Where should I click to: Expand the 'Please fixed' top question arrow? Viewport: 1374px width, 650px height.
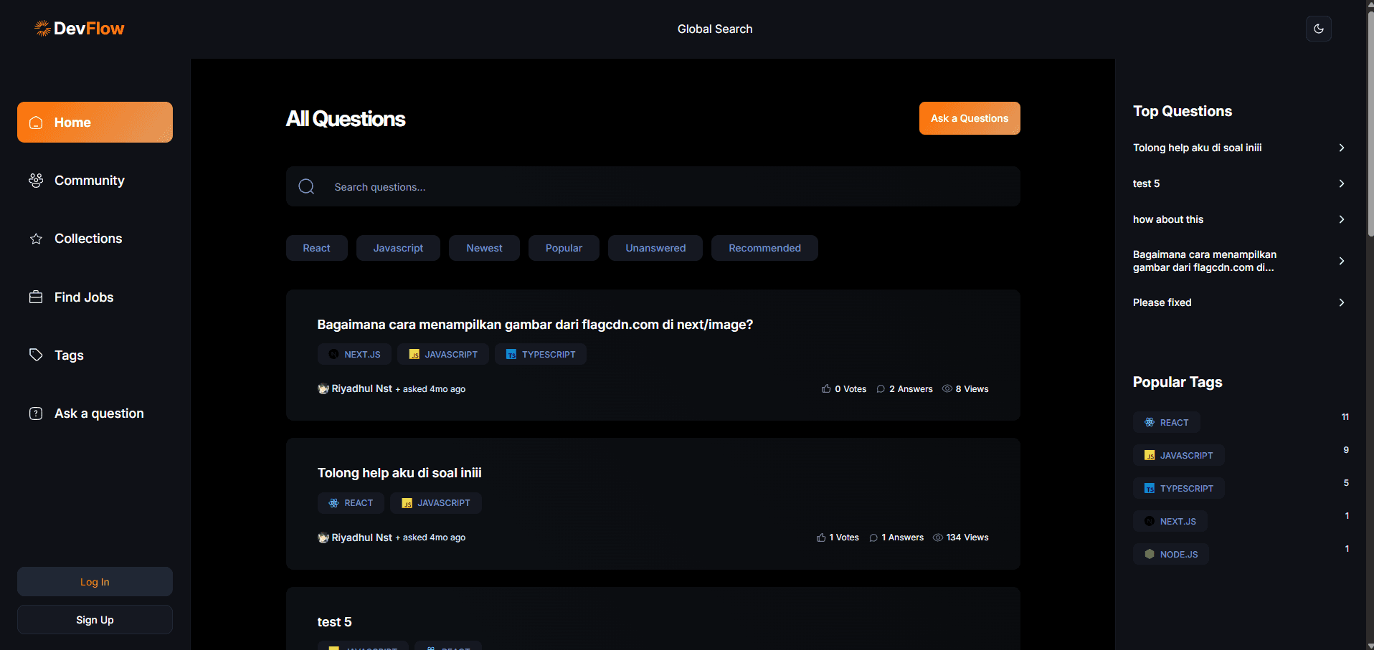[1341, 302]
